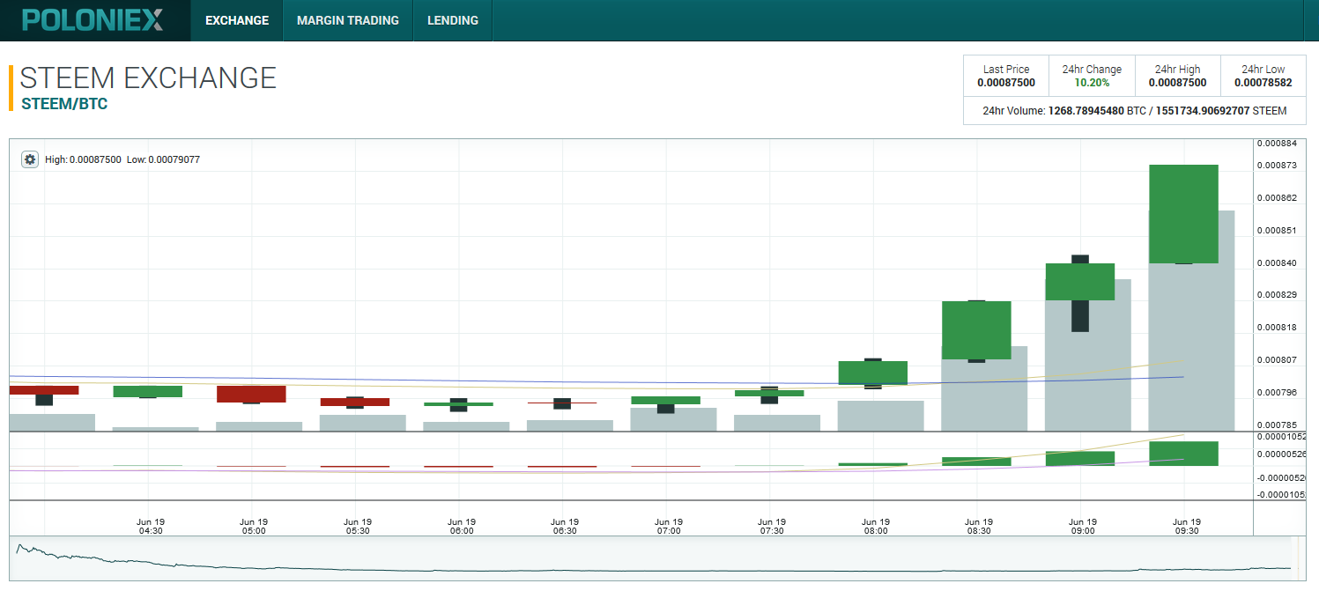This screenshot has height=591, width=1319.
Task: Go to the Lending tab
Action: 453,20
